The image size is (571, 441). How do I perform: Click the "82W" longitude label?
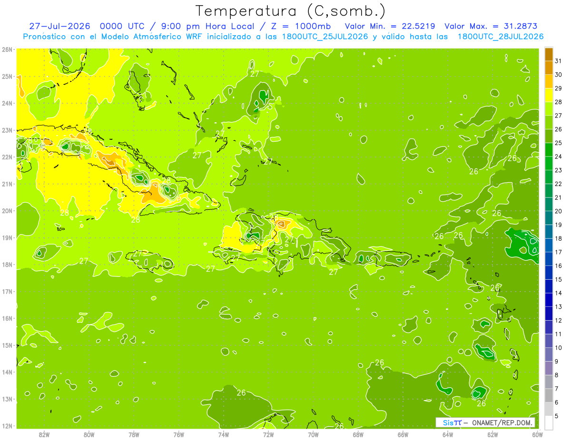coord(44,435)
